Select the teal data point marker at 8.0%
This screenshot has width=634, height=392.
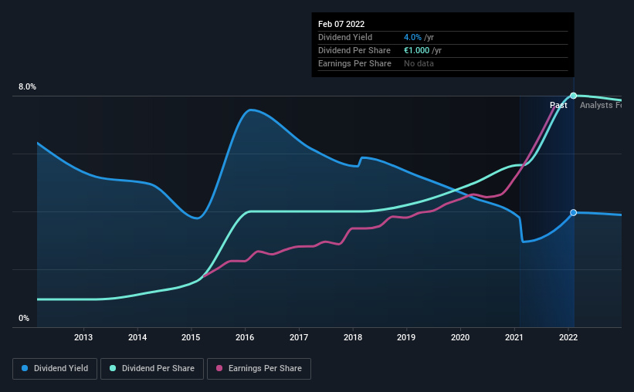pyautogui.click(x=573, y=96)
